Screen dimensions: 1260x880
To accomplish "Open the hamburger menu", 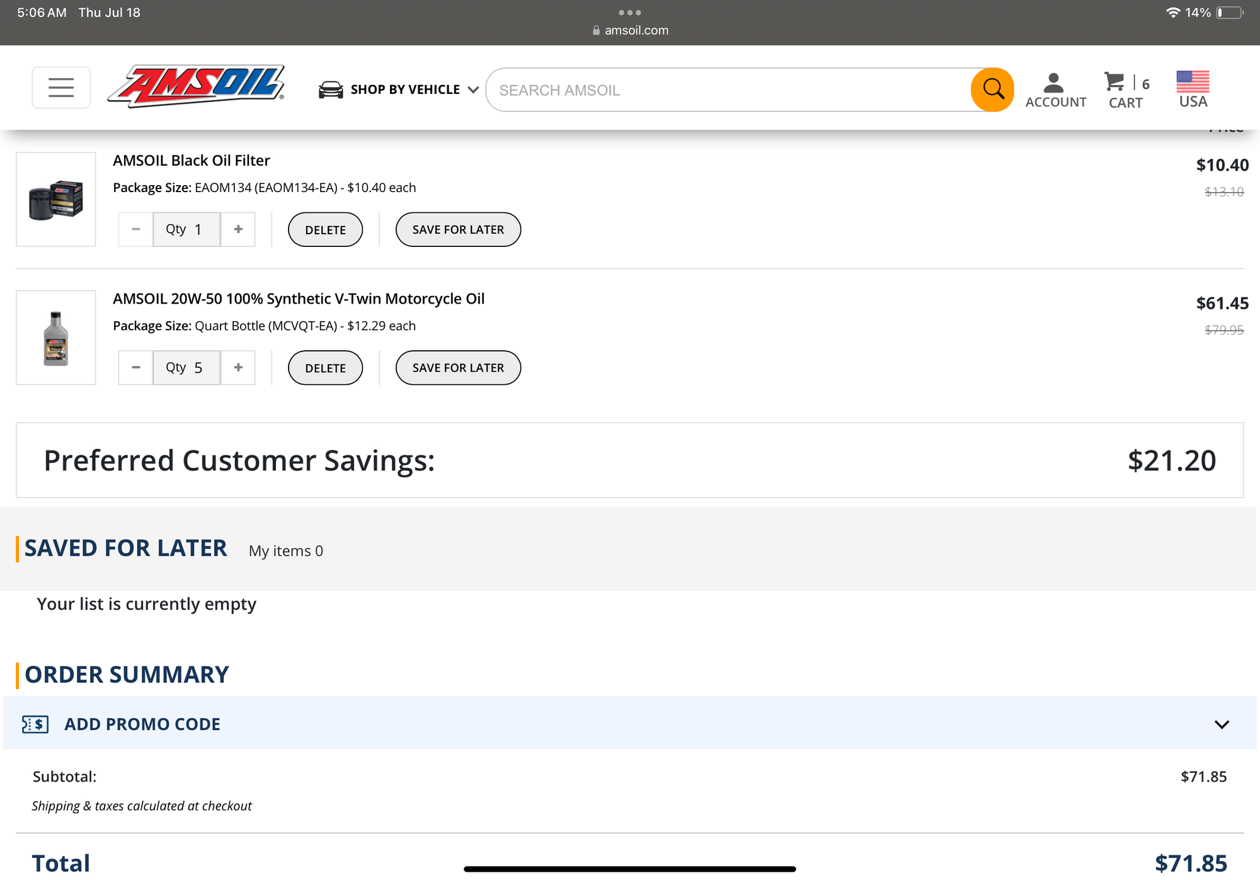I will click(61, 88).
